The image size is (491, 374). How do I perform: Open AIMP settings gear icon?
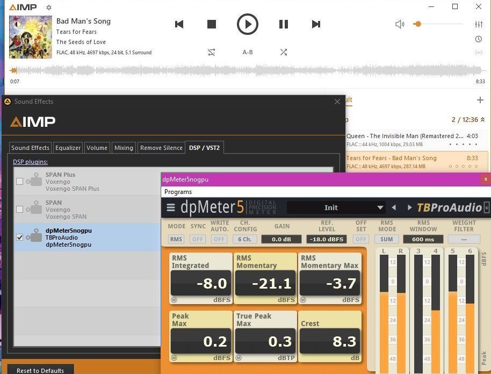[x=49, y=7]
